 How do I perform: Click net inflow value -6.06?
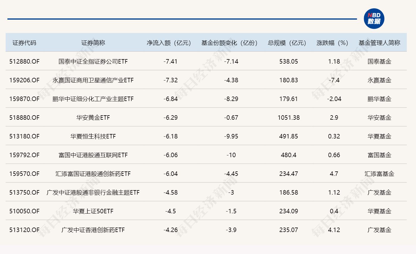170,155
